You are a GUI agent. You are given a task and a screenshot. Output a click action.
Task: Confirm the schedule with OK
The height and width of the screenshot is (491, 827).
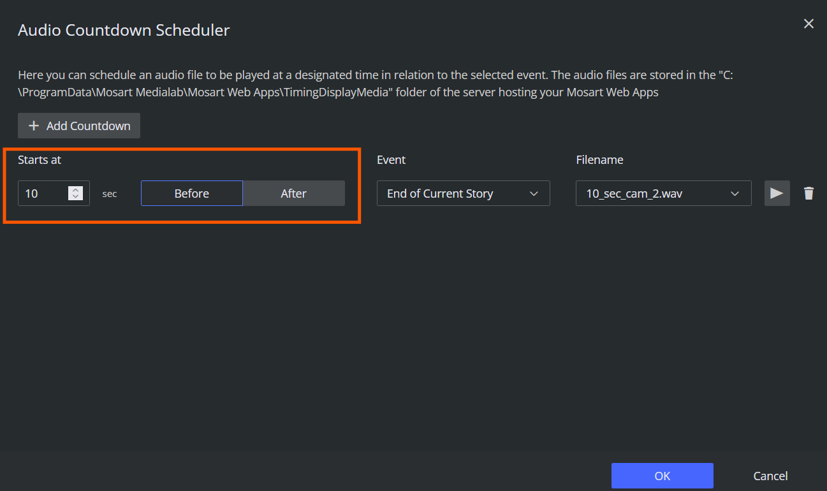coord(662,476)
